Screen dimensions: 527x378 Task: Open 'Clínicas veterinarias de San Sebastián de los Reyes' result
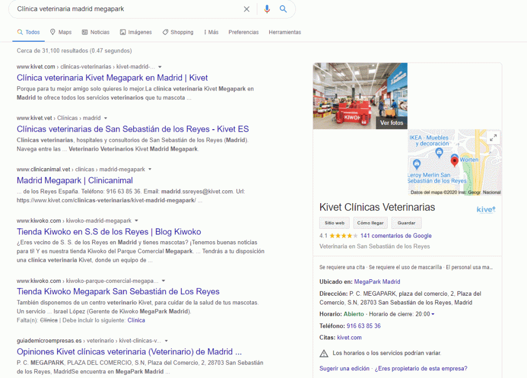(133, 130)
